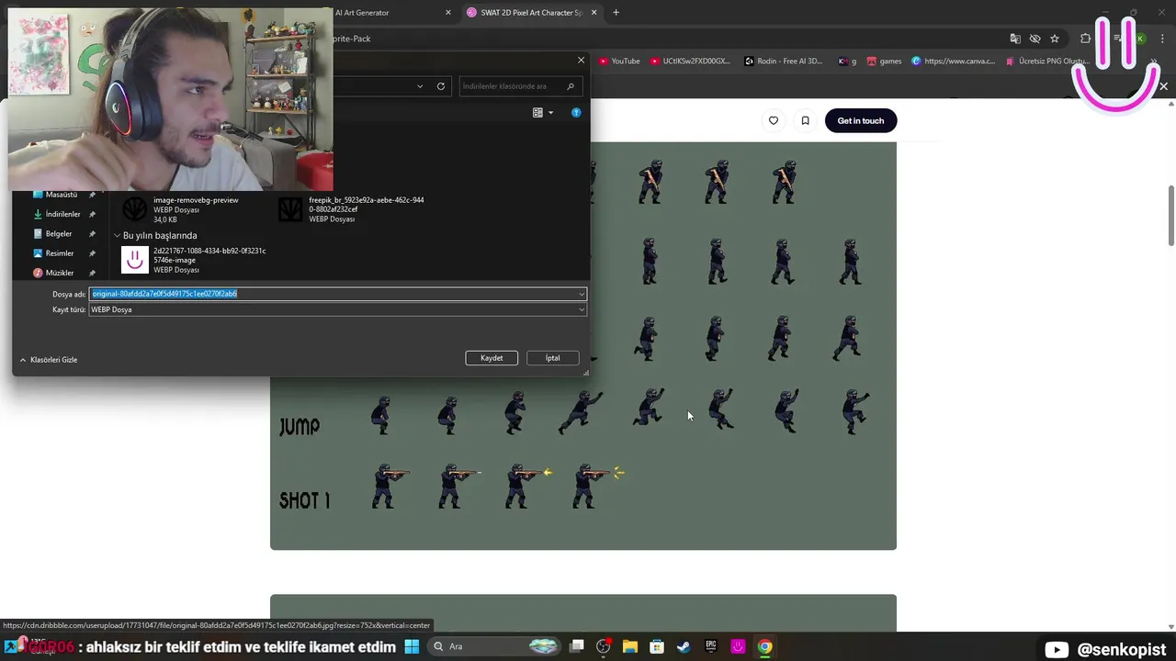Launch Steam from taskbar
This screenshot has width=1176, height=661.
coord(684,646)
